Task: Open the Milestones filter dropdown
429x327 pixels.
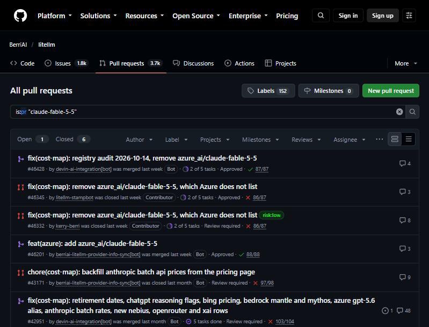Action: click(260, 140)
